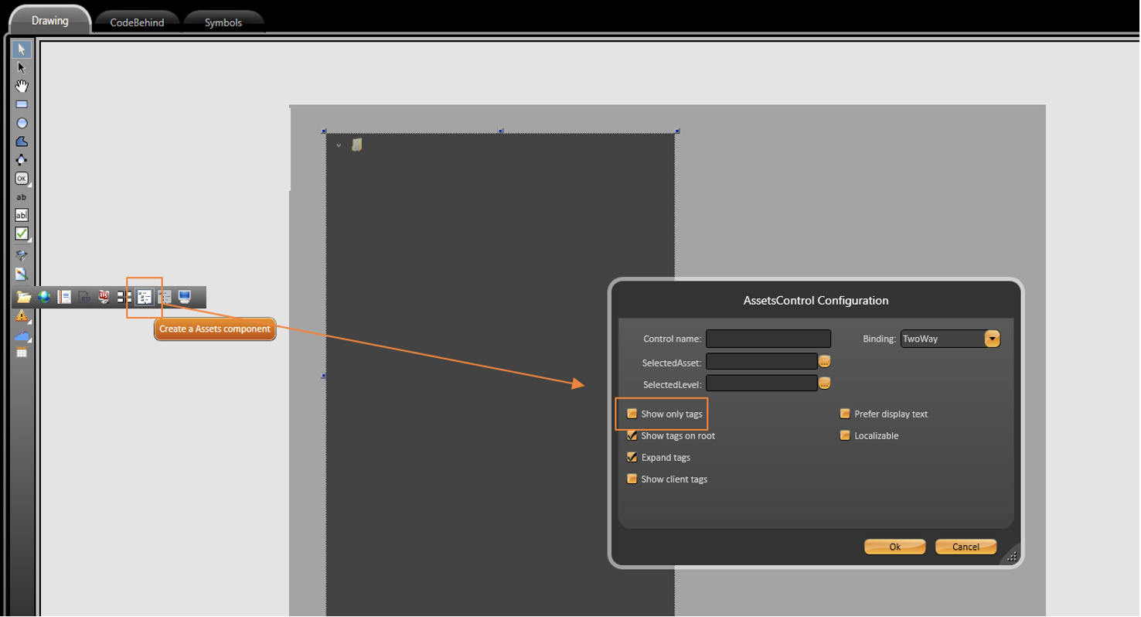Viewport: 1141px width, 617px height.
Task: Choose the ellipse shape tool
Action: click(22, 123)
